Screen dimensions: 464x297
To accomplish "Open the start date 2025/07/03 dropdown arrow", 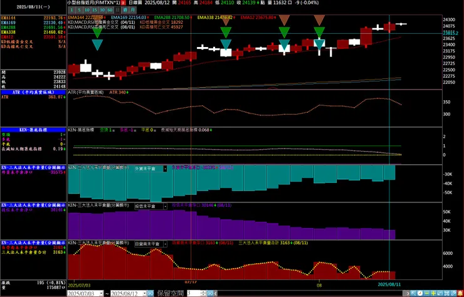I will tap(101, 293).
